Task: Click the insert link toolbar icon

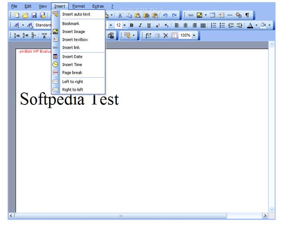Action: coord(191,15)
